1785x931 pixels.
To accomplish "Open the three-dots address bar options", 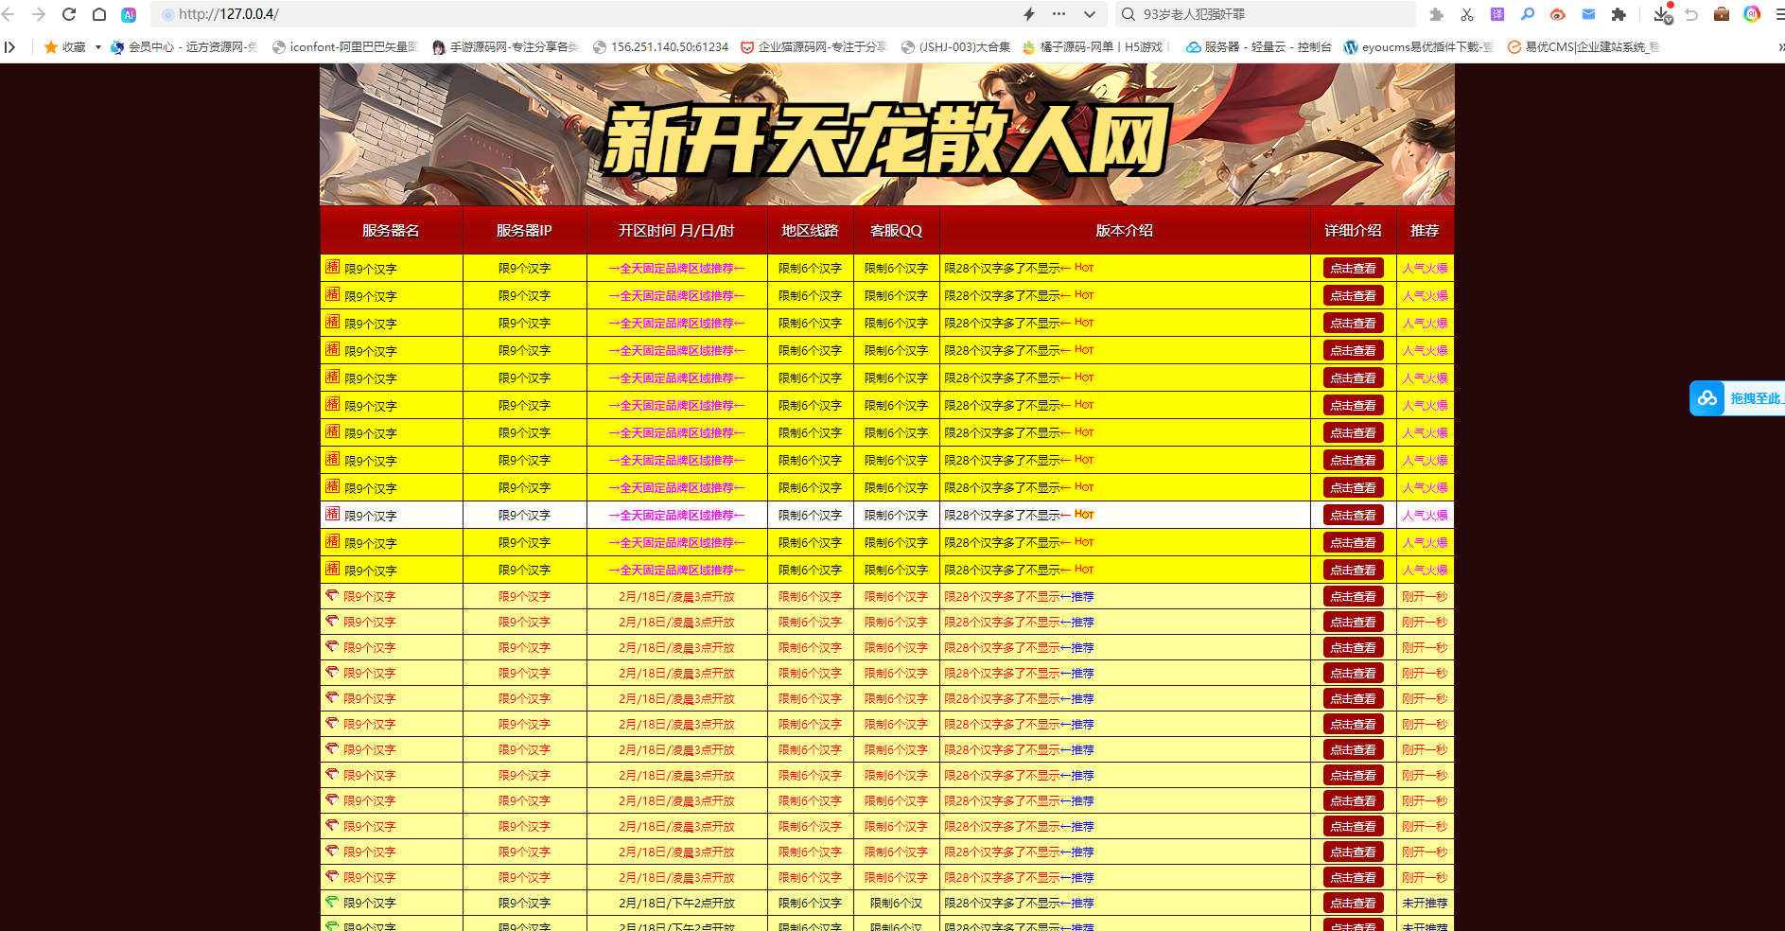I will pyautogui.click(x=1059, y=14).
